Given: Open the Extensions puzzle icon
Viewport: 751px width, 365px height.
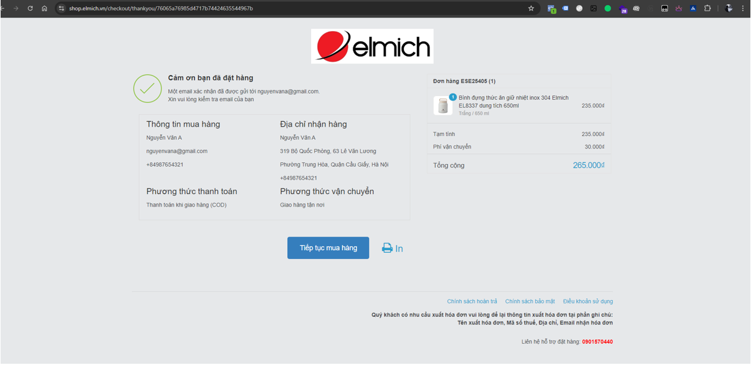Looking at the screenshot, I should point(707,8).
